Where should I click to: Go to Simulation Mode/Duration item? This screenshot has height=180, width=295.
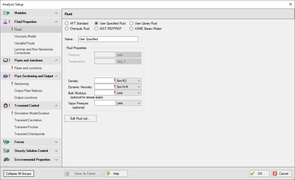[32, 113]
